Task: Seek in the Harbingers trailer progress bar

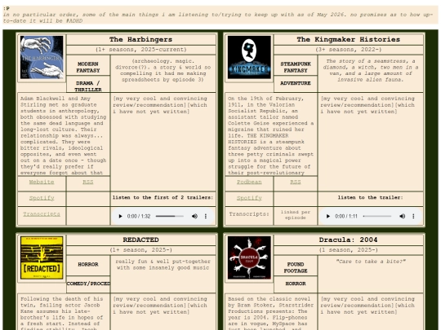Action: (x=170, y=216)
